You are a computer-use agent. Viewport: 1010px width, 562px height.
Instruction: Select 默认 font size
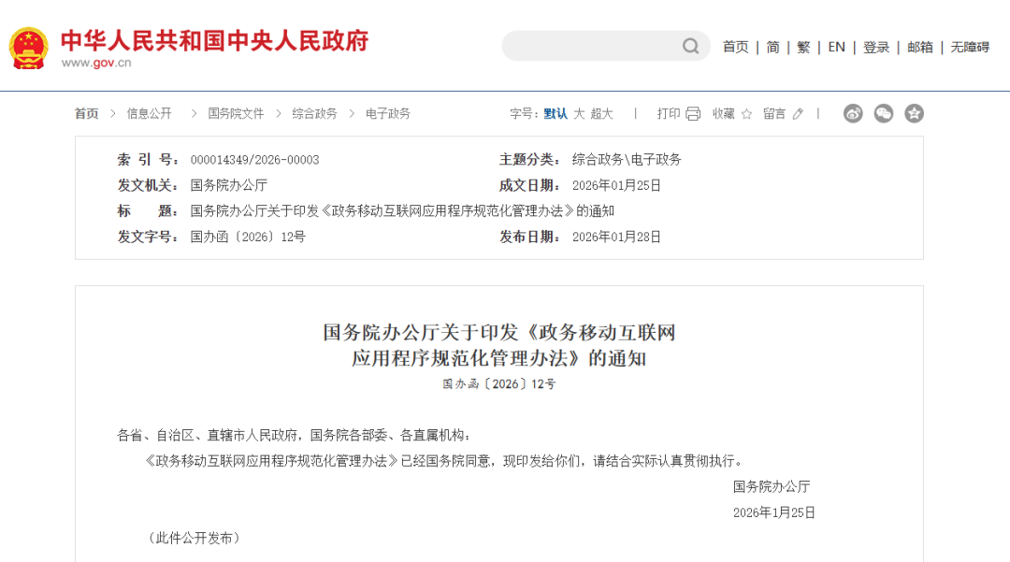(555, 113)
